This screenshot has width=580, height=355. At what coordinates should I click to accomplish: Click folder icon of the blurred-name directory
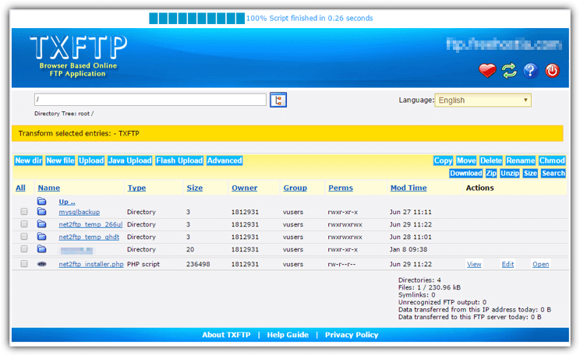[41, 249]
